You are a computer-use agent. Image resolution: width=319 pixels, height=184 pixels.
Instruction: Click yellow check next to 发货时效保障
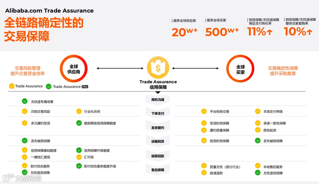click(x=204, y=123)
